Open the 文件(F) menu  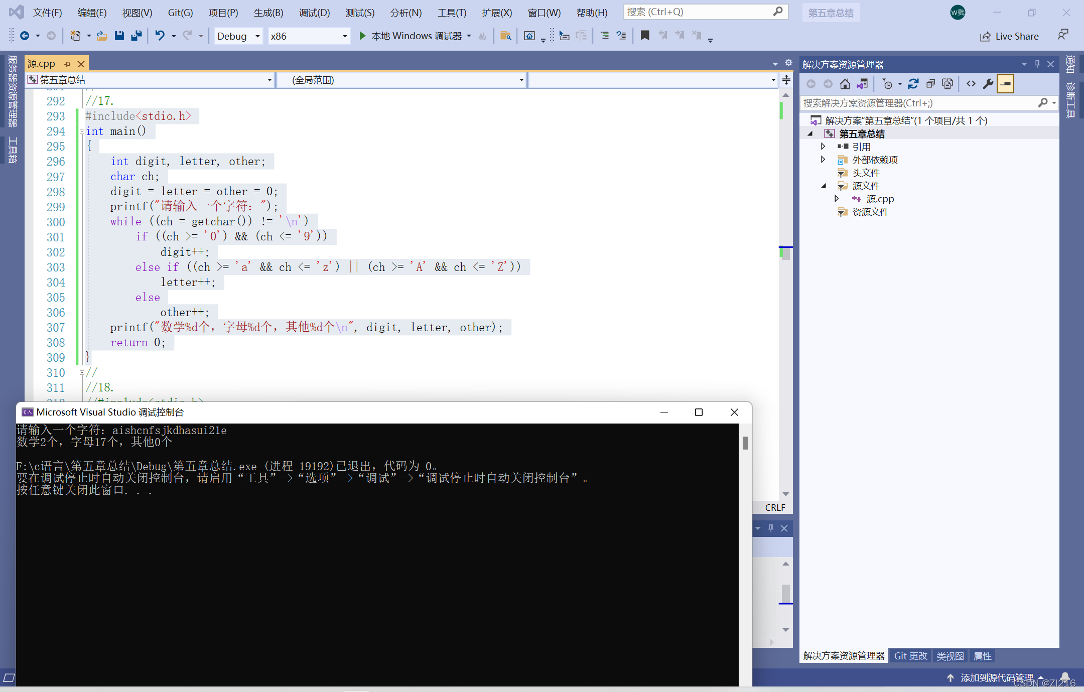(48, 13)
